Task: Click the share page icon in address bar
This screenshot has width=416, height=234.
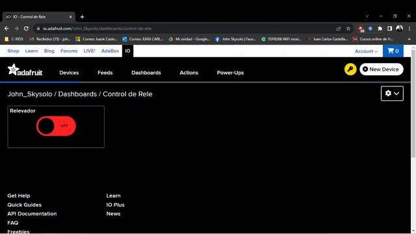Action: [339, 29]
